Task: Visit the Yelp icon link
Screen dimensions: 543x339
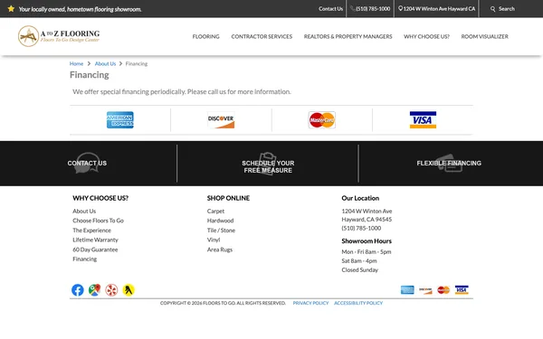Action: point(111,290)
